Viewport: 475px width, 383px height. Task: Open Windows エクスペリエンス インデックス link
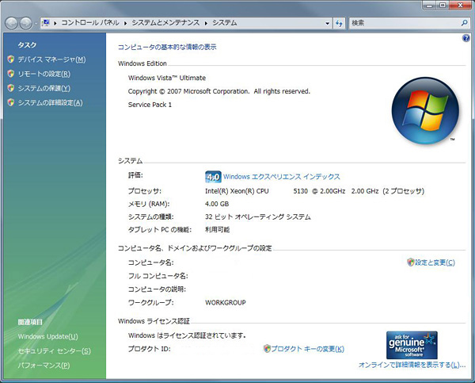click(282, 177)
